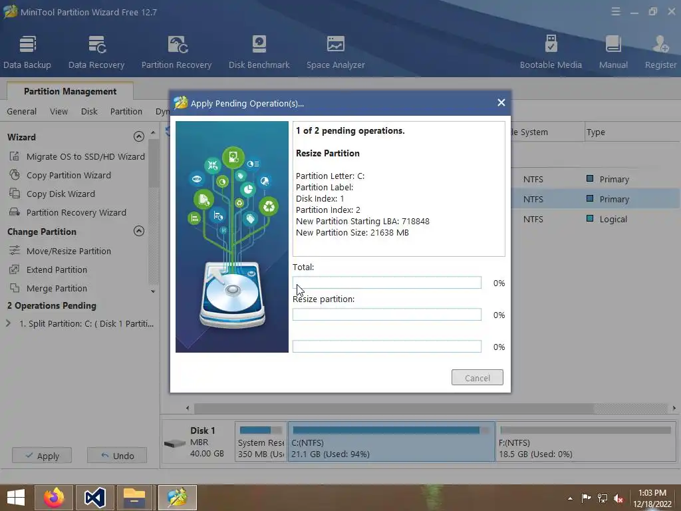Select System Reserved partition block
The width and height of the screenshot is (681, 511).
pyautogui.click(x=261, y=442)
